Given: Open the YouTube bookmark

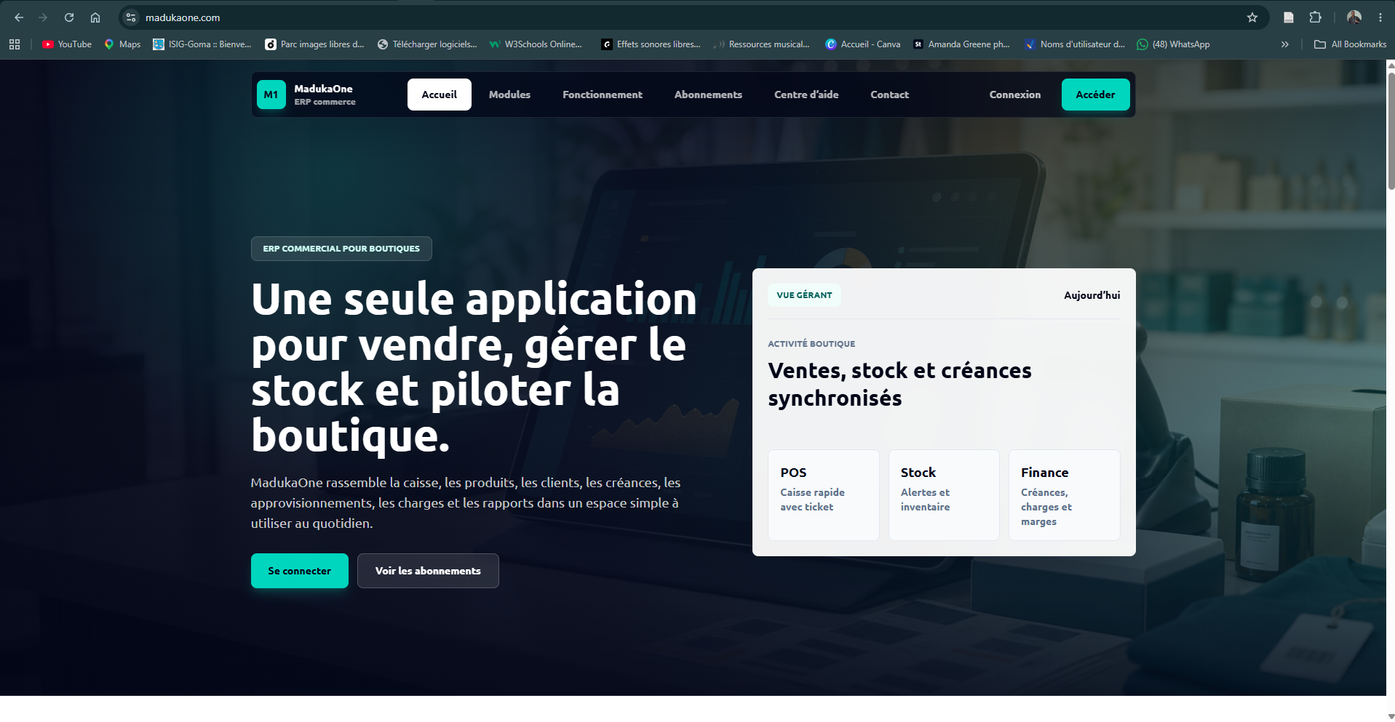Looking at the screenshot, I should coord(67,44).
